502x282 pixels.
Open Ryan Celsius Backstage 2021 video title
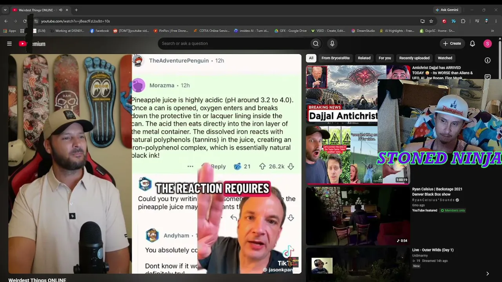pyautogui.click(x=437, y=192)
